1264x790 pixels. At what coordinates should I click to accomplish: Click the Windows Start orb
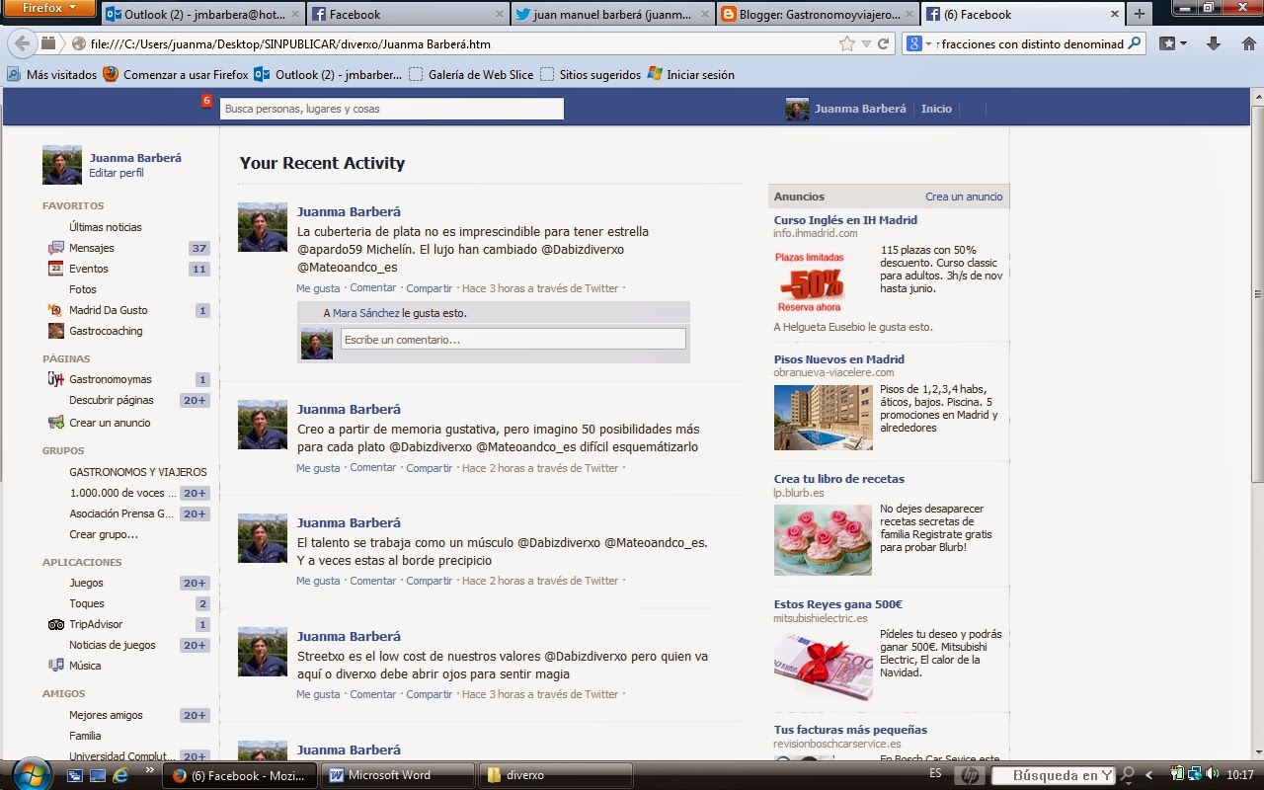click(x=31, y=774)
